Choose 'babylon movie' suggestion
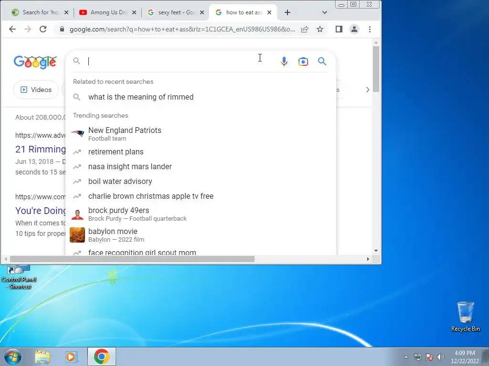This screenshot has width=489, height=366. (x=201, y=235)
